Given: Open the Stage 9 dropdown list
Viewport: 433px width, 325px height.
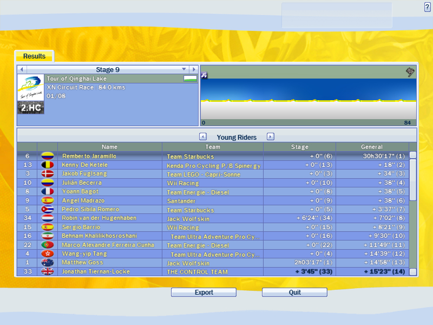Looking at the screenshot, I should coord(184,69).
